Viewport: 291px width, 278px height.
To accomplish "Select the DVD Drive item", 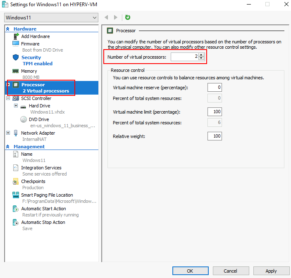I will pos(39,119).
